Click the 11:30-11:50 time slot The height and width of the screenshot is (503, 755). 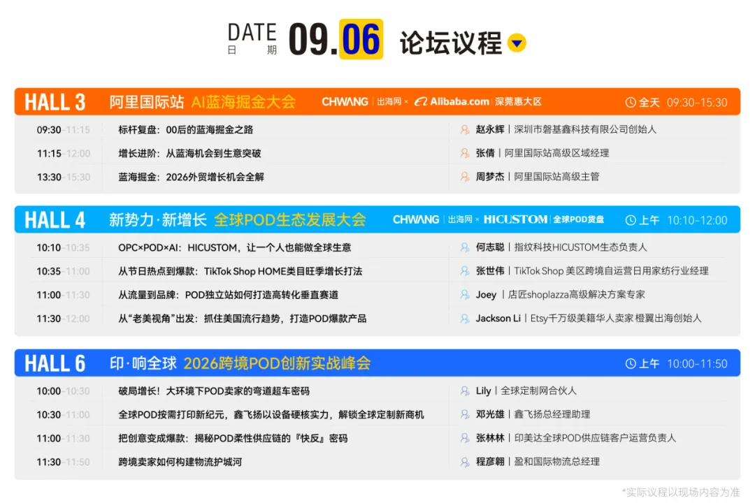click(64, 462)
